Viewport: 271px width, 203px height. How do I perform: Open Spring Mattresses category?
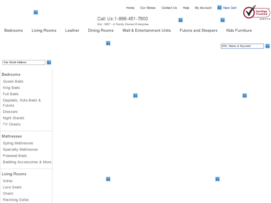[18, 143]
